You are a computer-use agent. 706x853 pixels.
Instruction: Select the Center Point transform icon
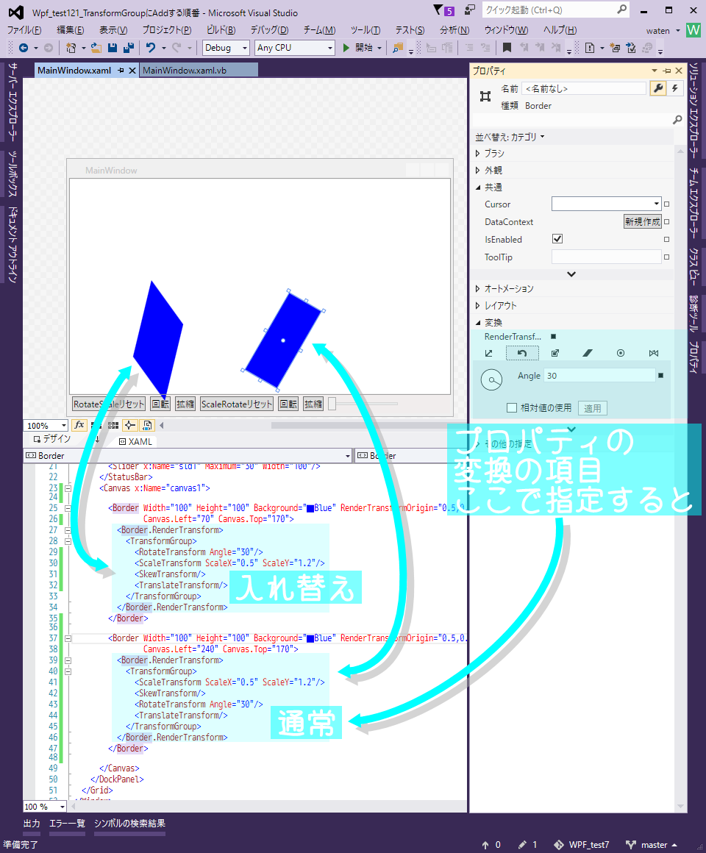tap(620, 352)
